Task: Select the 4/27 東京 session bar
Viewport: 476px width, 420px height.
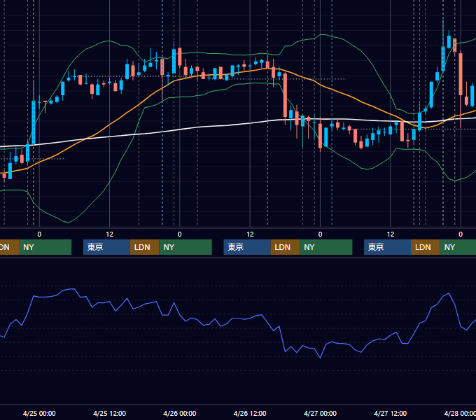Action: pos(387,247)
